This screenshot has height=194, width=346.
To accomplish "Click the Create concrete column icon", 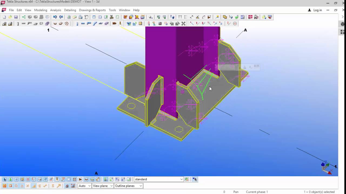I will (18, 24).
